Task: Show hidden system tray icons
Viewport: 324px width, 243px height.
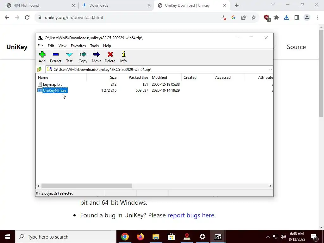Action: coord(268,237)
